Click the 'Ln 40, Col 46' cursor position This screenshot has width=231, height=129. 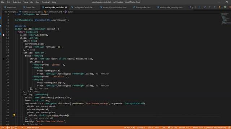coord(129,128)
